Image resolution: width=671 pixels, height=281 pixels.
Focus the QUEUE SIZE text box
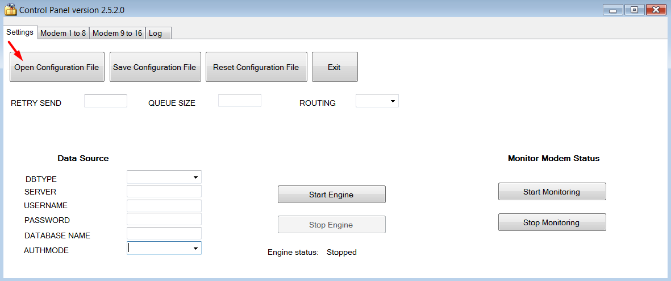pyautogui.click(x=239, y=101)
